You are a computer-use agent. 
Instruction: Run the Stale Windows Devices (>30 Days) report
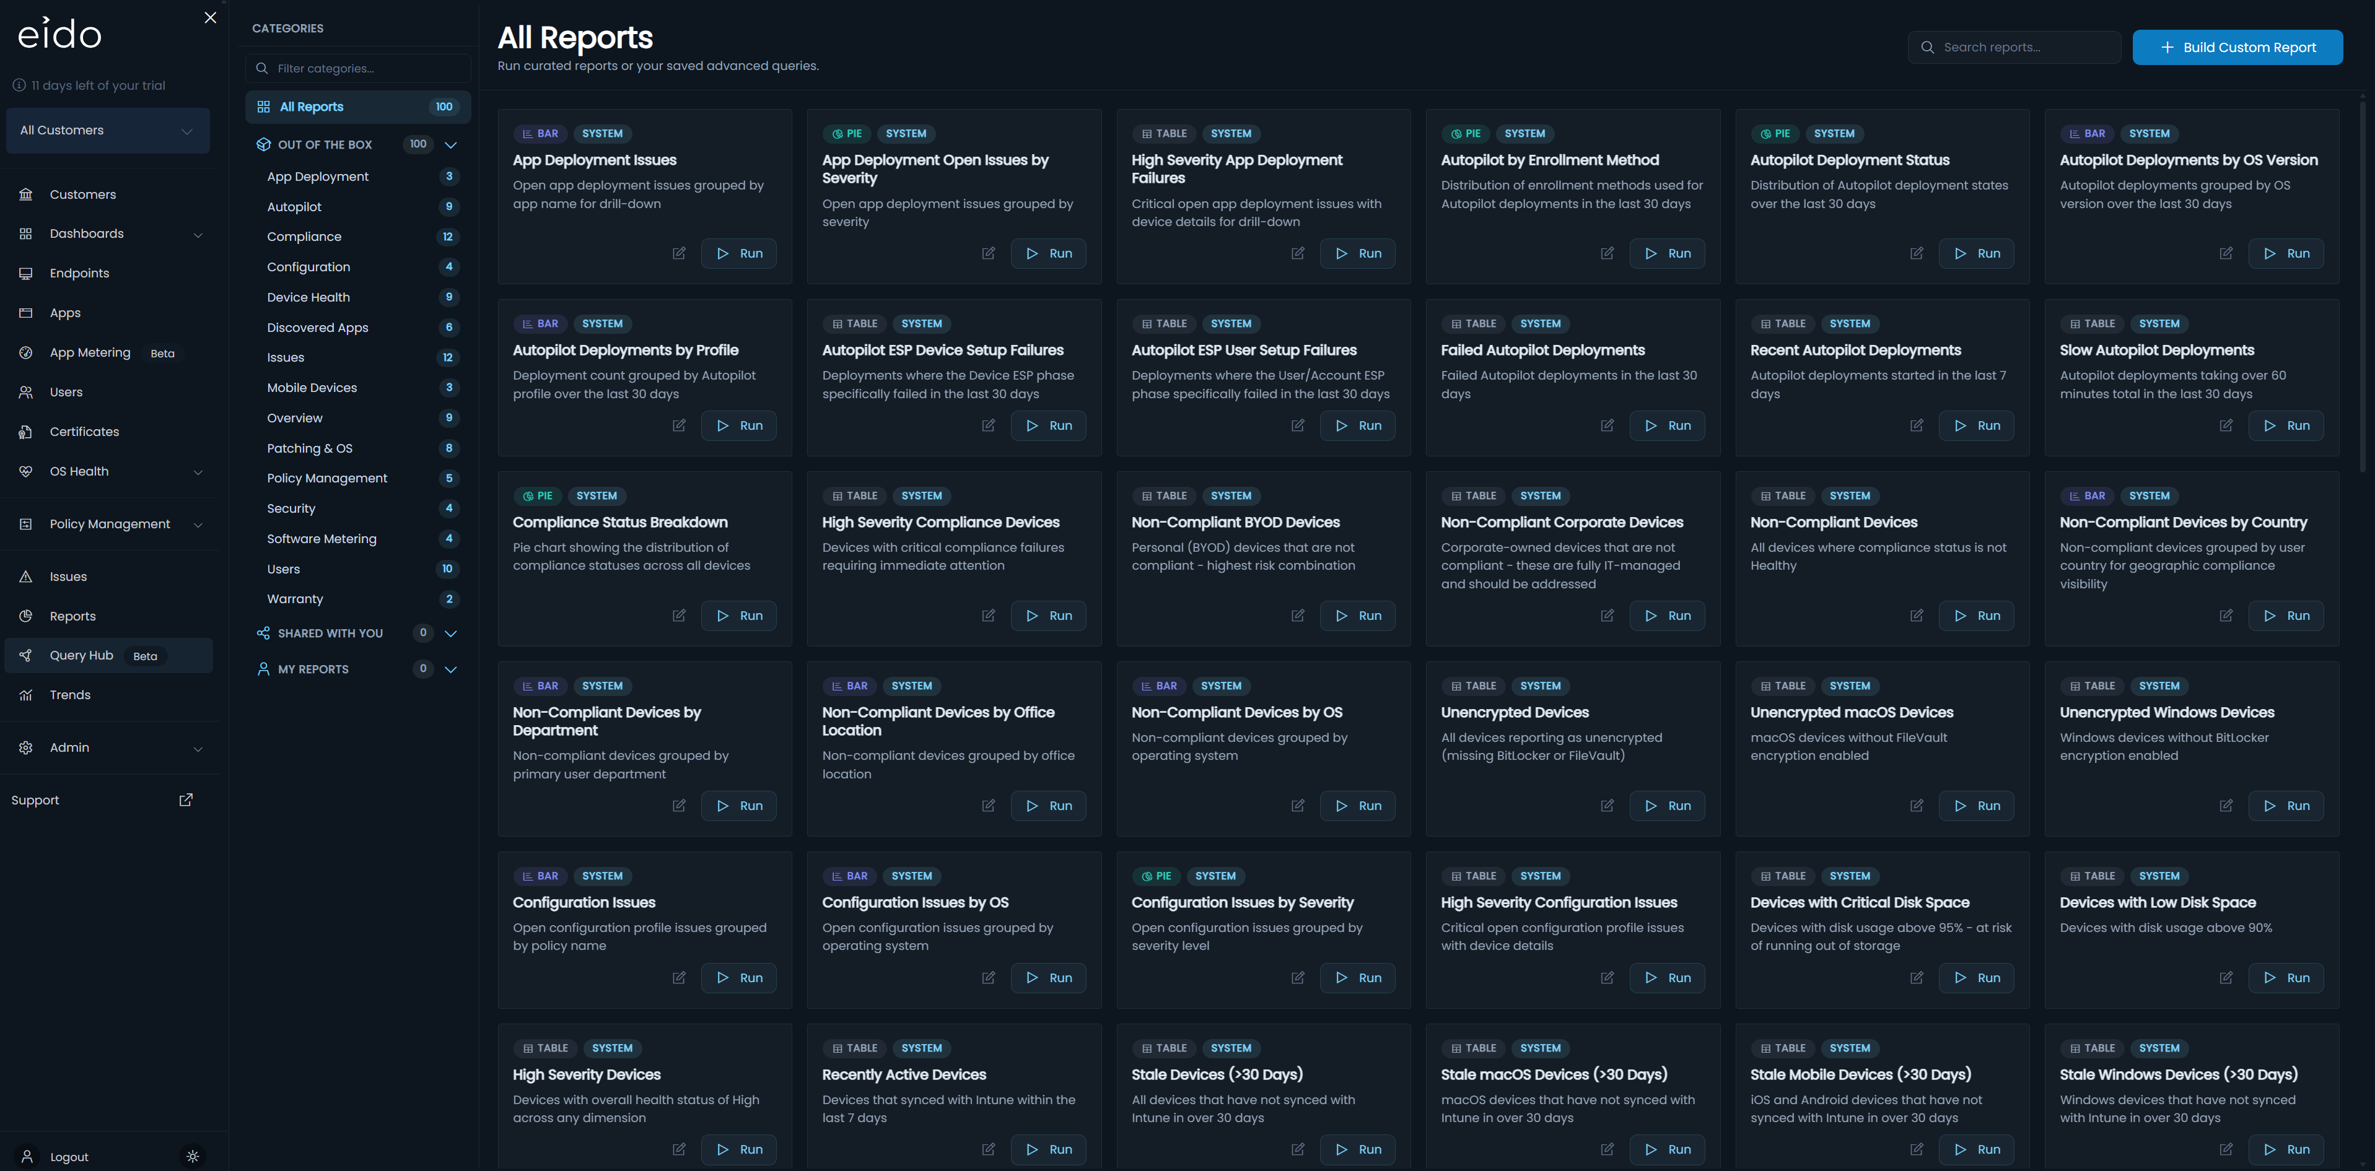click(2286, 1150)
